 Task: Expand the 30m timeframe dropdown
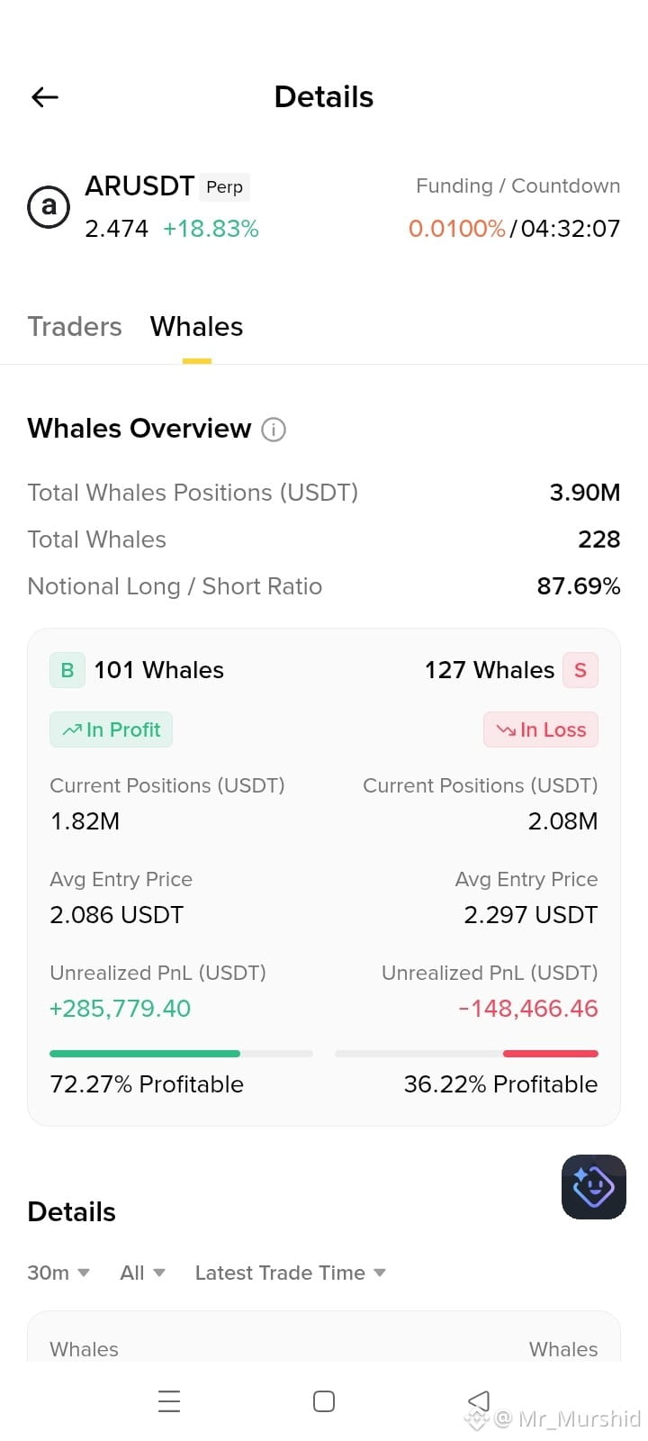58,1273
